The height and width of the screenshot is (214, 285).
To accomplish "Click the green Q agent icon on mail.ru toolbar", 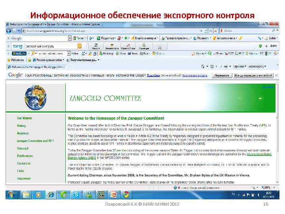I will click(209, 53).
